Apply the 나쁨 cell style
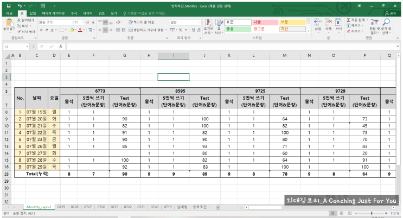 pyautogui.click(x=265, y=22)
